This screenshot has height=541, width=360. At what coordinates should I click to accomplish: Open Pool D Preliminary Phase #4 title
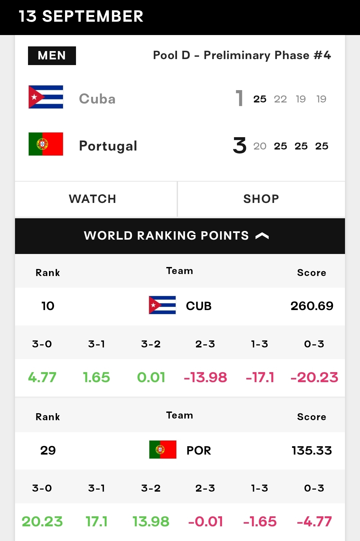[242, 55]
